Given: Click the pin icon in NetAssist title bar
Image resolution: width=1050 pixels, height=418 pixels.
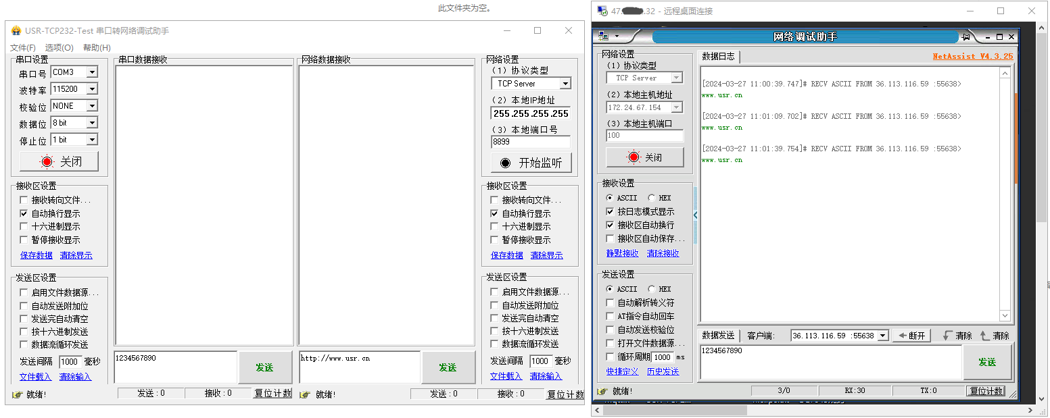Looking at the screenshot, I should click(x=967, y=36).
